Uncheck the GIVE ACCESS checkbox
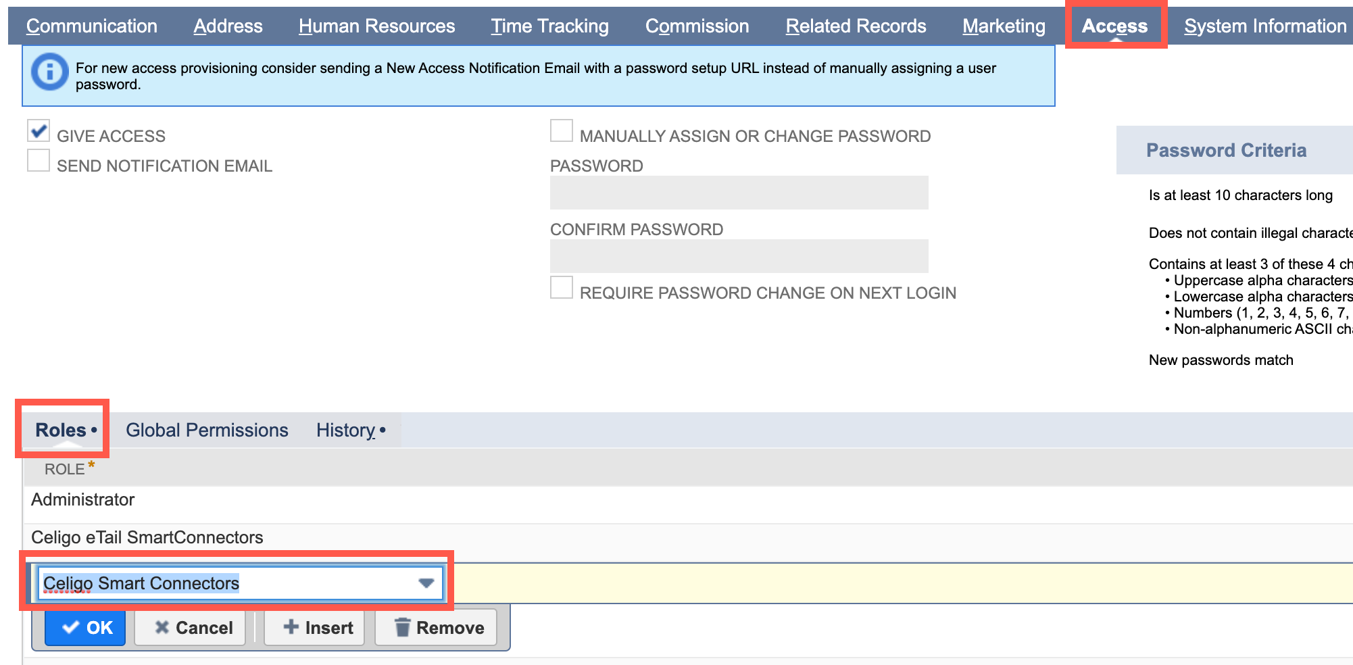Image resolution: width=1353 pixels, height=665 pixels. point(38,130)
